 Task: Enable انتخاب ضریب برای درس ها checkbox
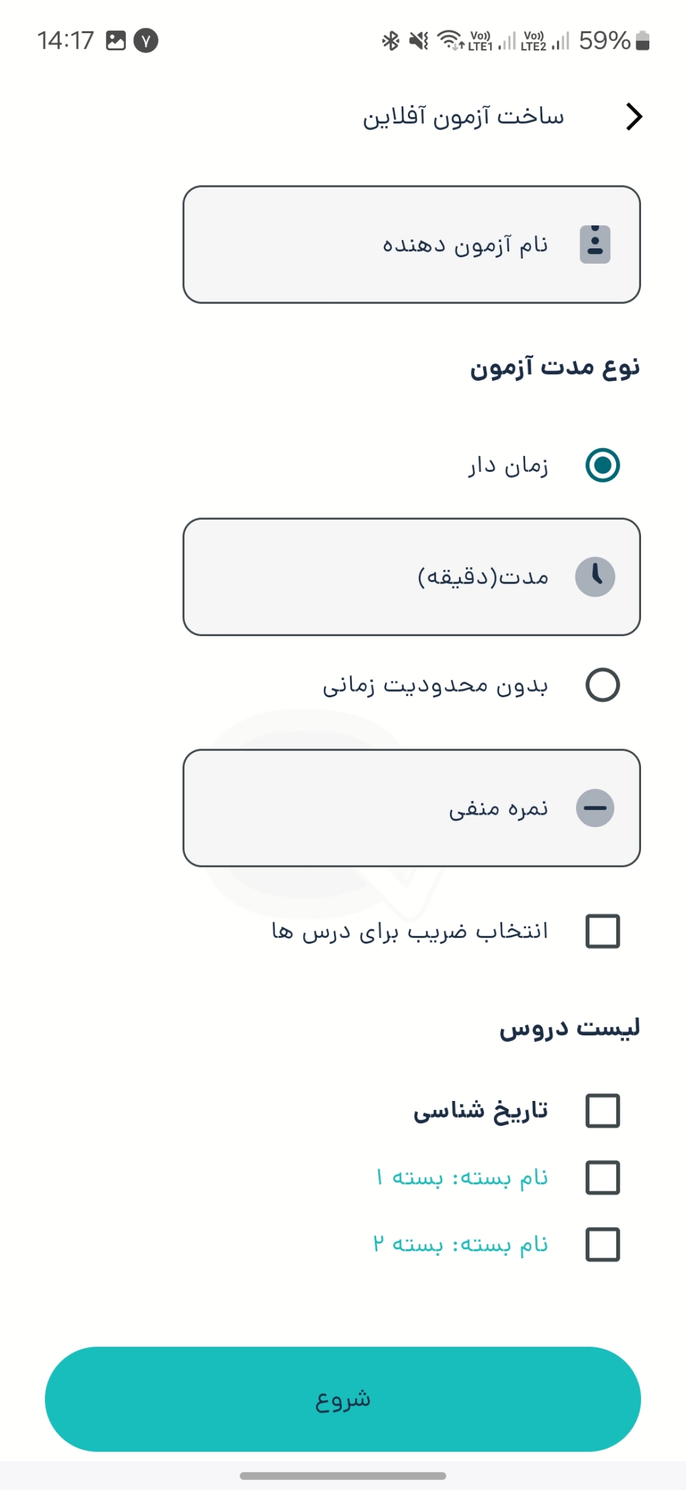[x=603, y=931]
